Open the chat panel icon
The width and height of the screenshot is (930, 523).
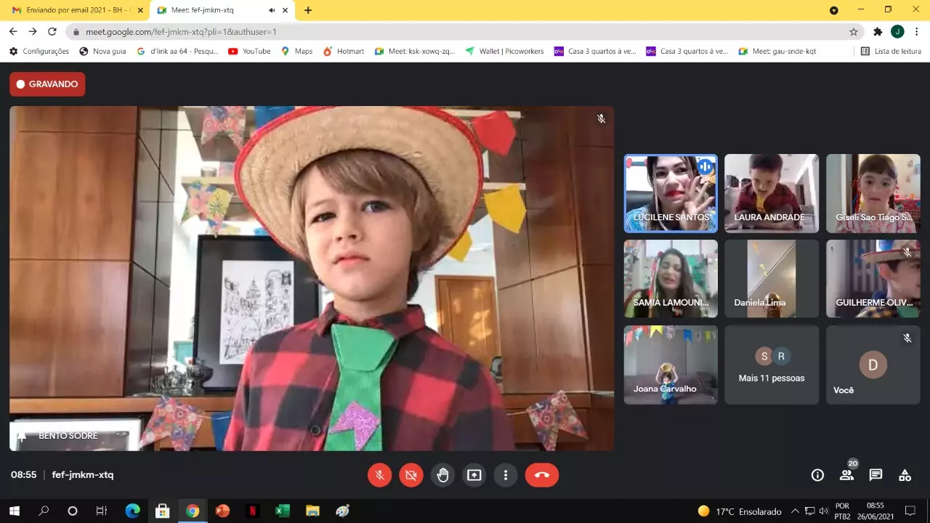pyautogui.click(x=876, y=475)
